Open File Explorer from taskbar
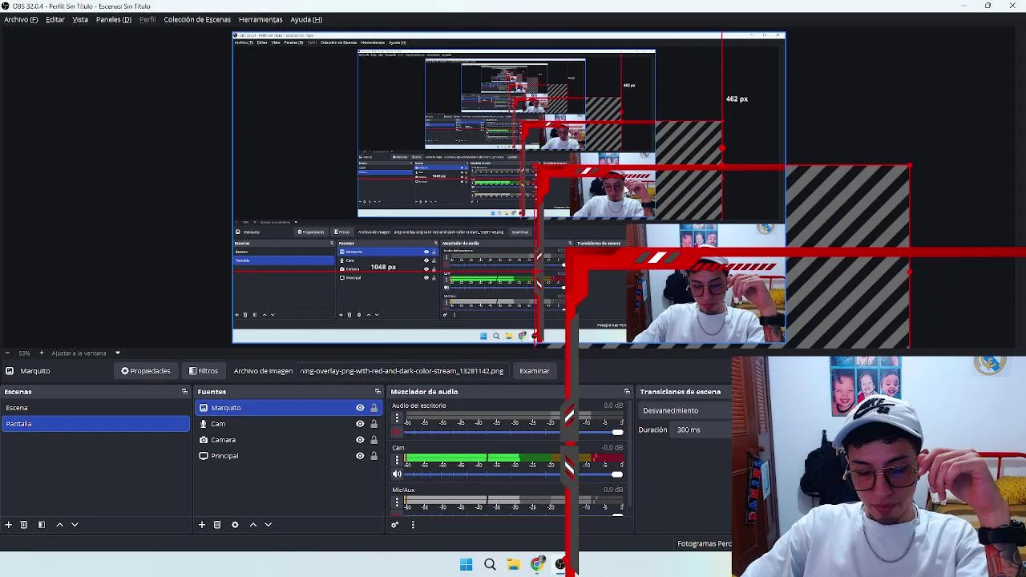This screenshot has width=1026, height=577. tap(514, 564)
